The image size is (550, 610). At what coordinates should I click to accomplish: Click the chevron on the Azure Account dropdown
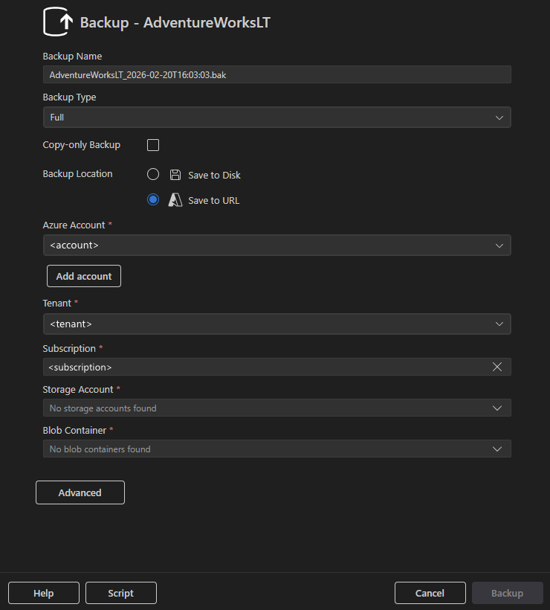pyautogui.click(x=501, y=245)
